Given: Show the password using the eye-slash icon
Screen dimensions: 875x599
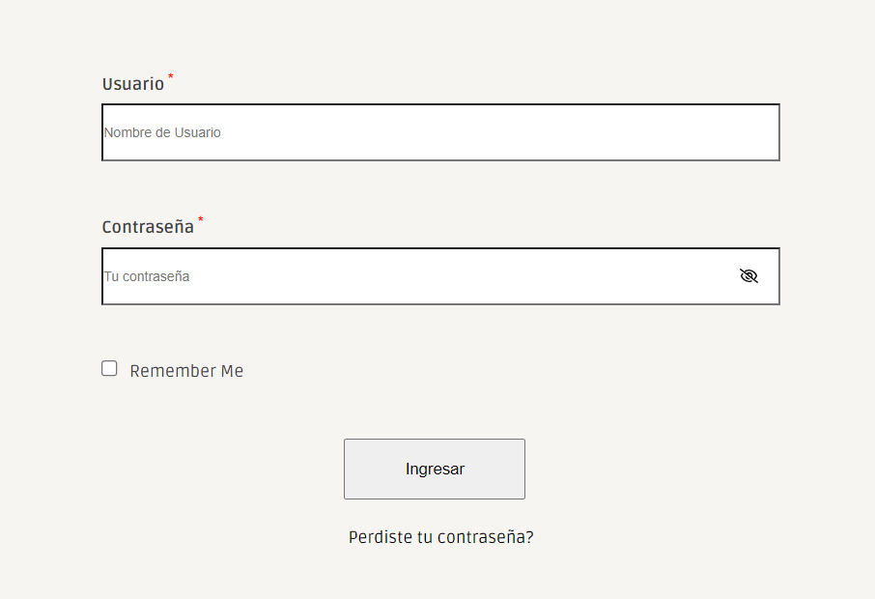Looking at the screenshot, I should point(748,275).
